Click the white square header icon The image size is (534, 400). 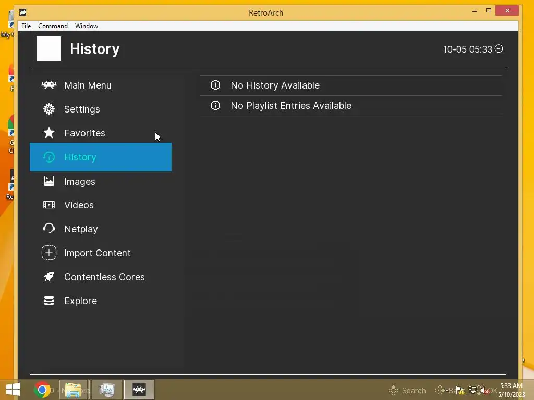[x=48, y=48]
